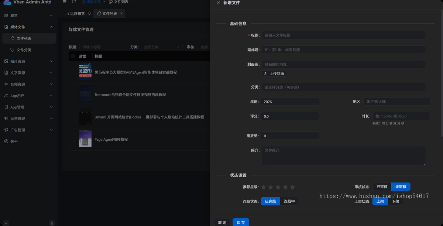
Task: Toggle the sidebar menu hamburger icon
Action: 65,2
